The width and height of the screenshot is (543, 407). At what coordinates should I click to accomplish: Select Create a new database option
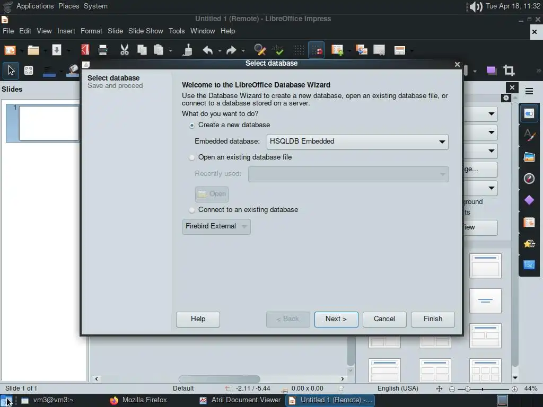click(230, 125)
